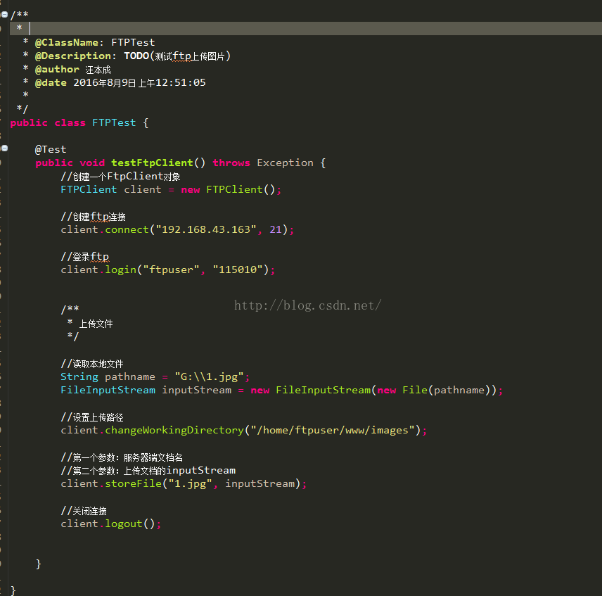
Task: Click the comment "//登录ftp"
Action: tap(85, 257)
